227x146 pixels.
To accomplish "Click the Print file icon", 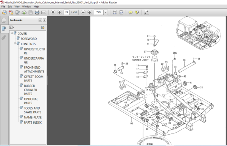I will [37, 13].
